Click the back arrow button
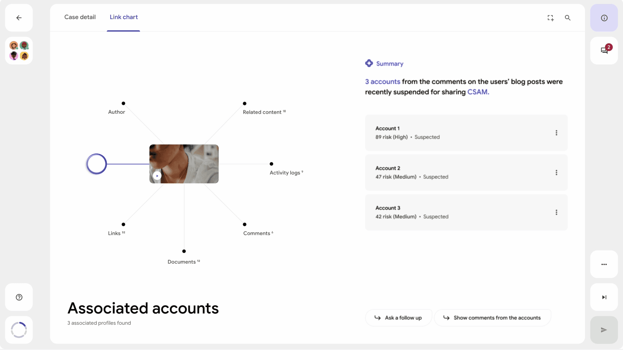The height and width of the screenshot is (350, 623). click(x=19, y=18)
